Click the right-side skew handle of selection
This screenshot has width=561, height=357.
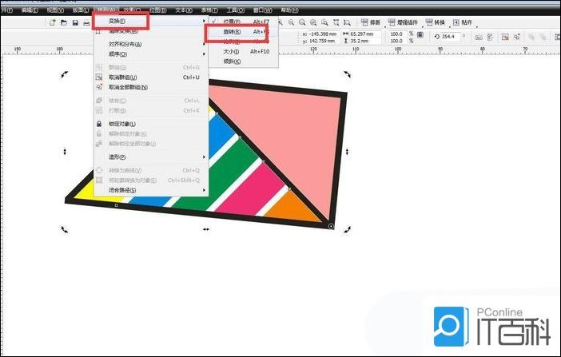(347, 152)
